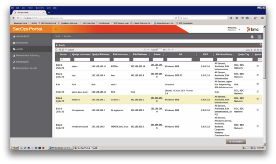Viewport: 276px width, 164px height.
Task: Sort by the RSCD column header
Action: [205, 54]
